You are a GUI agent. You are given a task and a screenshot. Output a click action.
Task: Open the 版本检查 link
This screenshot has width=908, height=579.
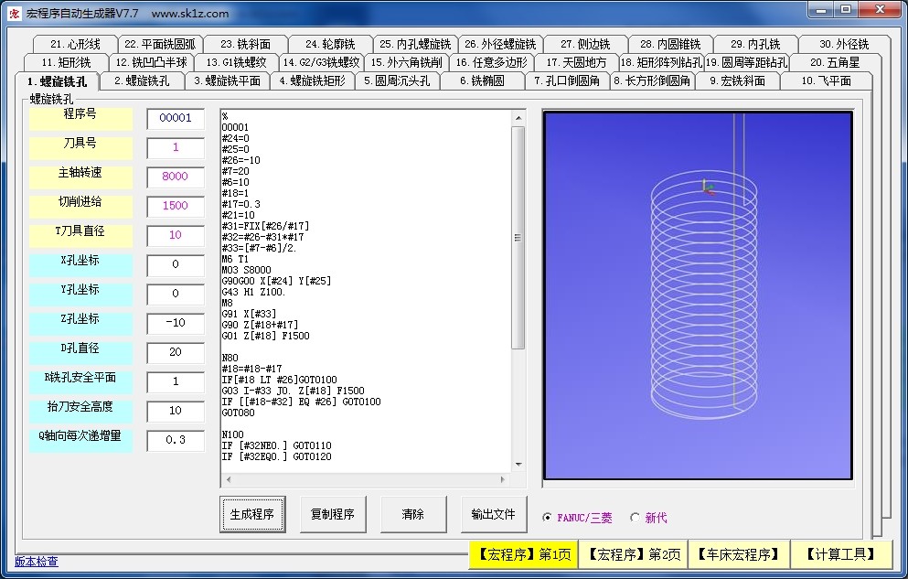[37, 562]
